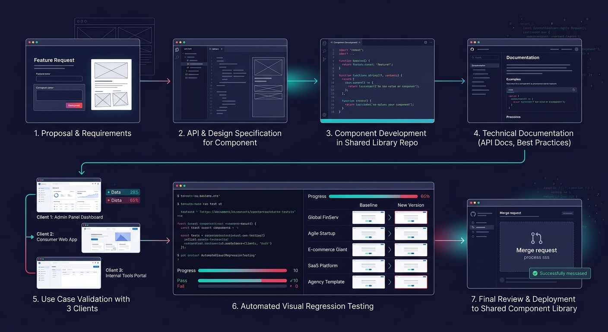
Task: Open the Internal Tools Portal thumbnail
Action: click(69, 273)
